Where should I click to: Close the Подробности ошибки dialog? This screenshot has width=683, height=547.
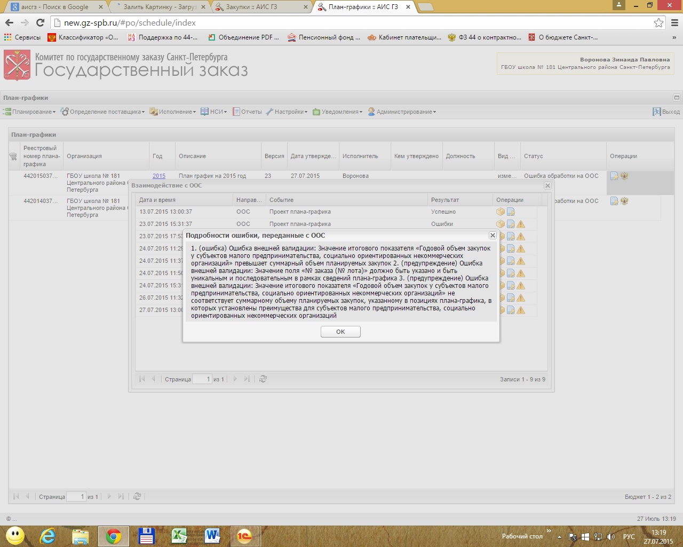pos(493,235)
